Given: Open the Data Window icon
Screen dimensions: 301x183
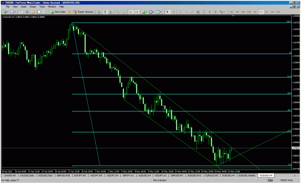Looking at the screenshot, I should click(x=27, y=12).
